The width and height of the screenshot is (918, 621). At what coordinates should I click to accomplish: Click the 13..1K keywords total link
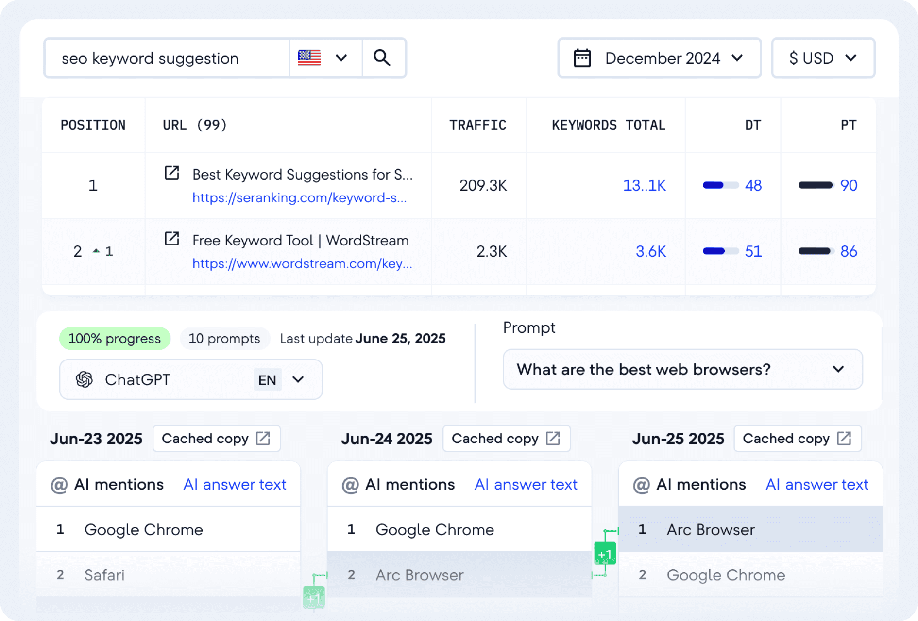(644, 185)
